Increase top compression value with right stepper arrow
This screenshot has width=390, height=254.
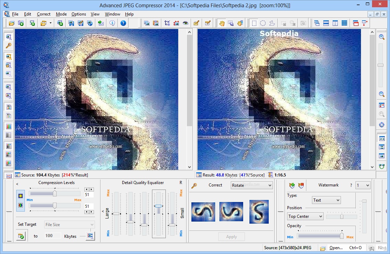click(x=92, y=189)
